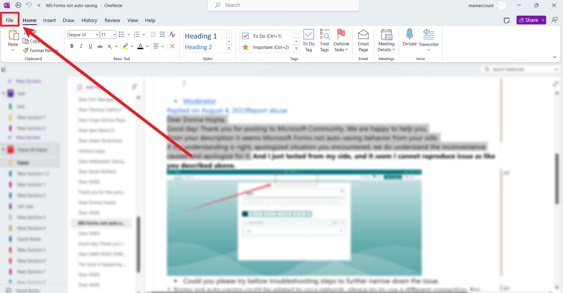Toggle Italic formatting
The height and width of the screenshot is (293, 563).
81,46
